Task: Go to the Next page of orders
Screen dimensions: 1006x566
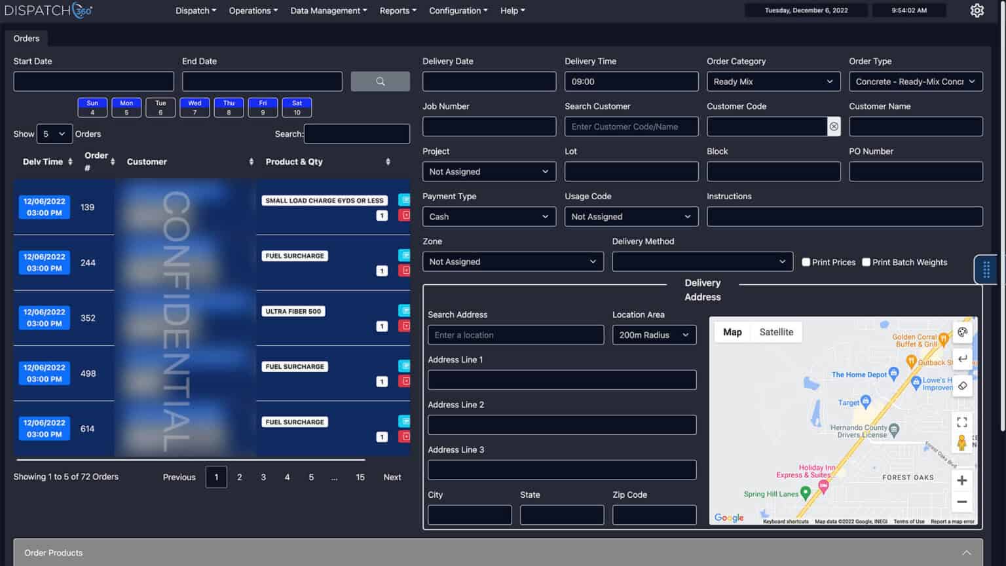Action: [x=392, y=477]
